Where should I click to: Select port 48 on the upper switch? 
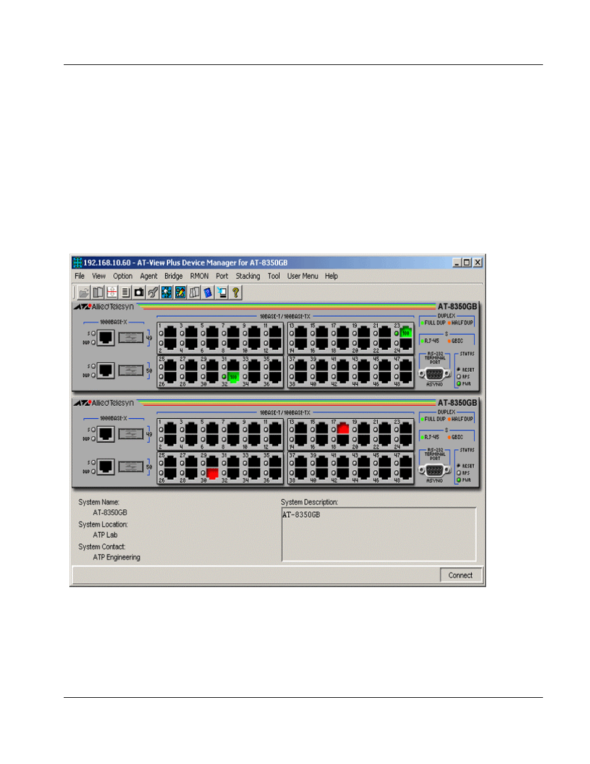(406, 377)
